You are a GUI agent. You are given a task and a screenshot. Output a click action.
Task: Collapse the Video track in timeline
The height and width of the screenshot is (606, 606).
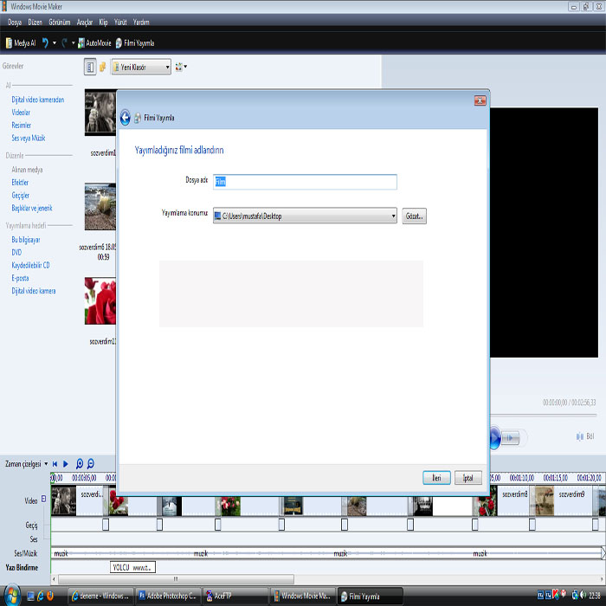click(x=42, y=500)
